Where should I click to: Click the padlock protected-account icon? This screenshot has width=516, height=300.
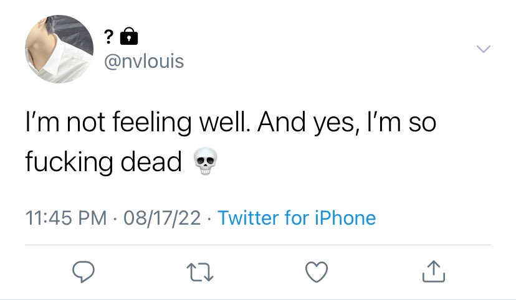pyautogui.click(x=128, y=37)
